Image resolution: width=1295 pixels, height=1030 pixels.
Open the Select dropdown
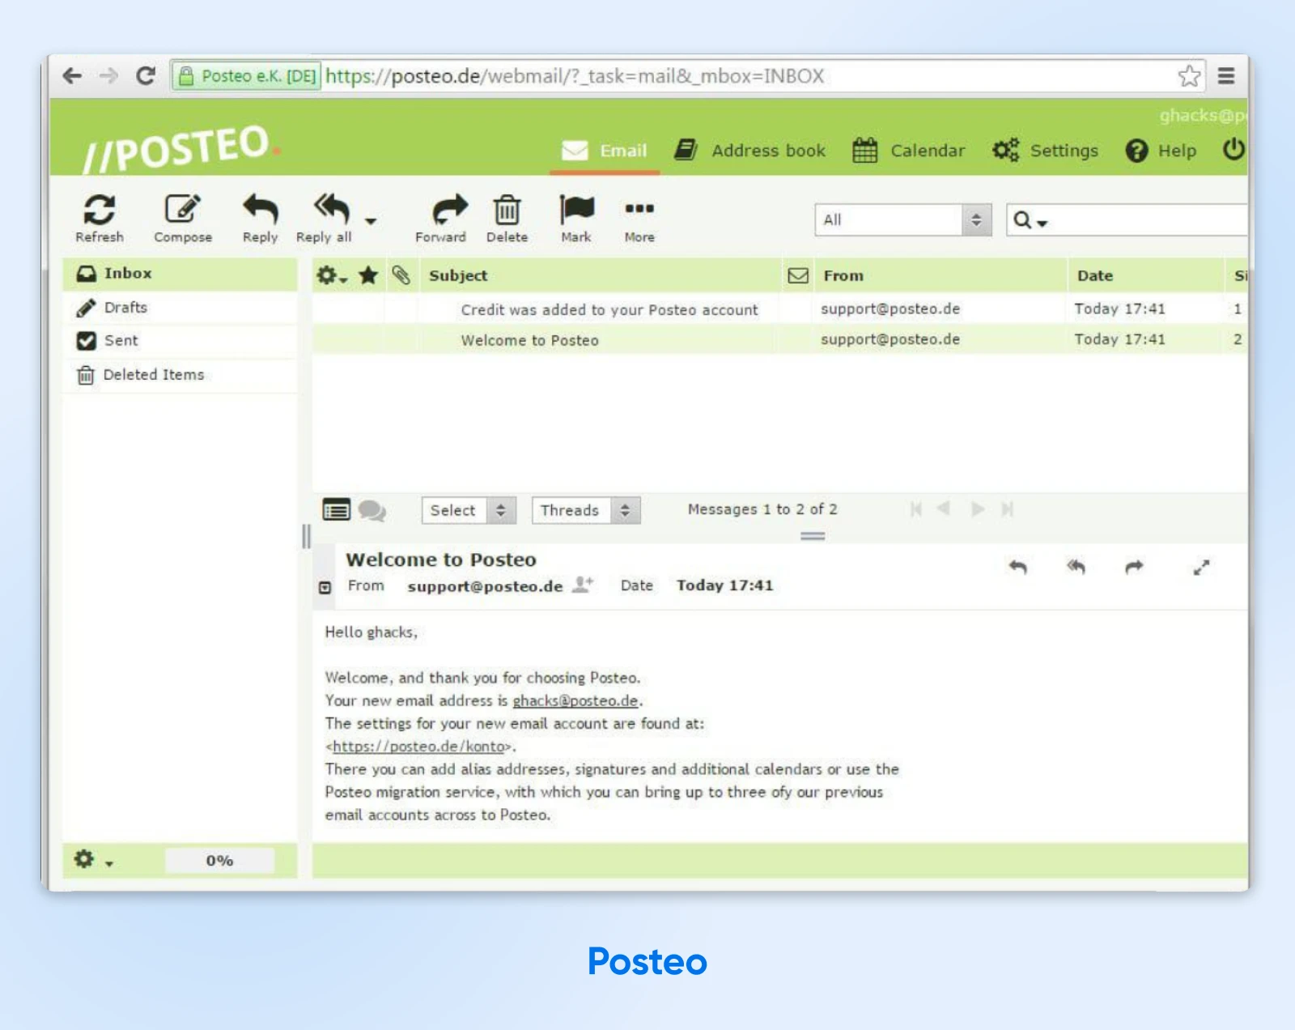pyautogui.click(x=468, y=510)
